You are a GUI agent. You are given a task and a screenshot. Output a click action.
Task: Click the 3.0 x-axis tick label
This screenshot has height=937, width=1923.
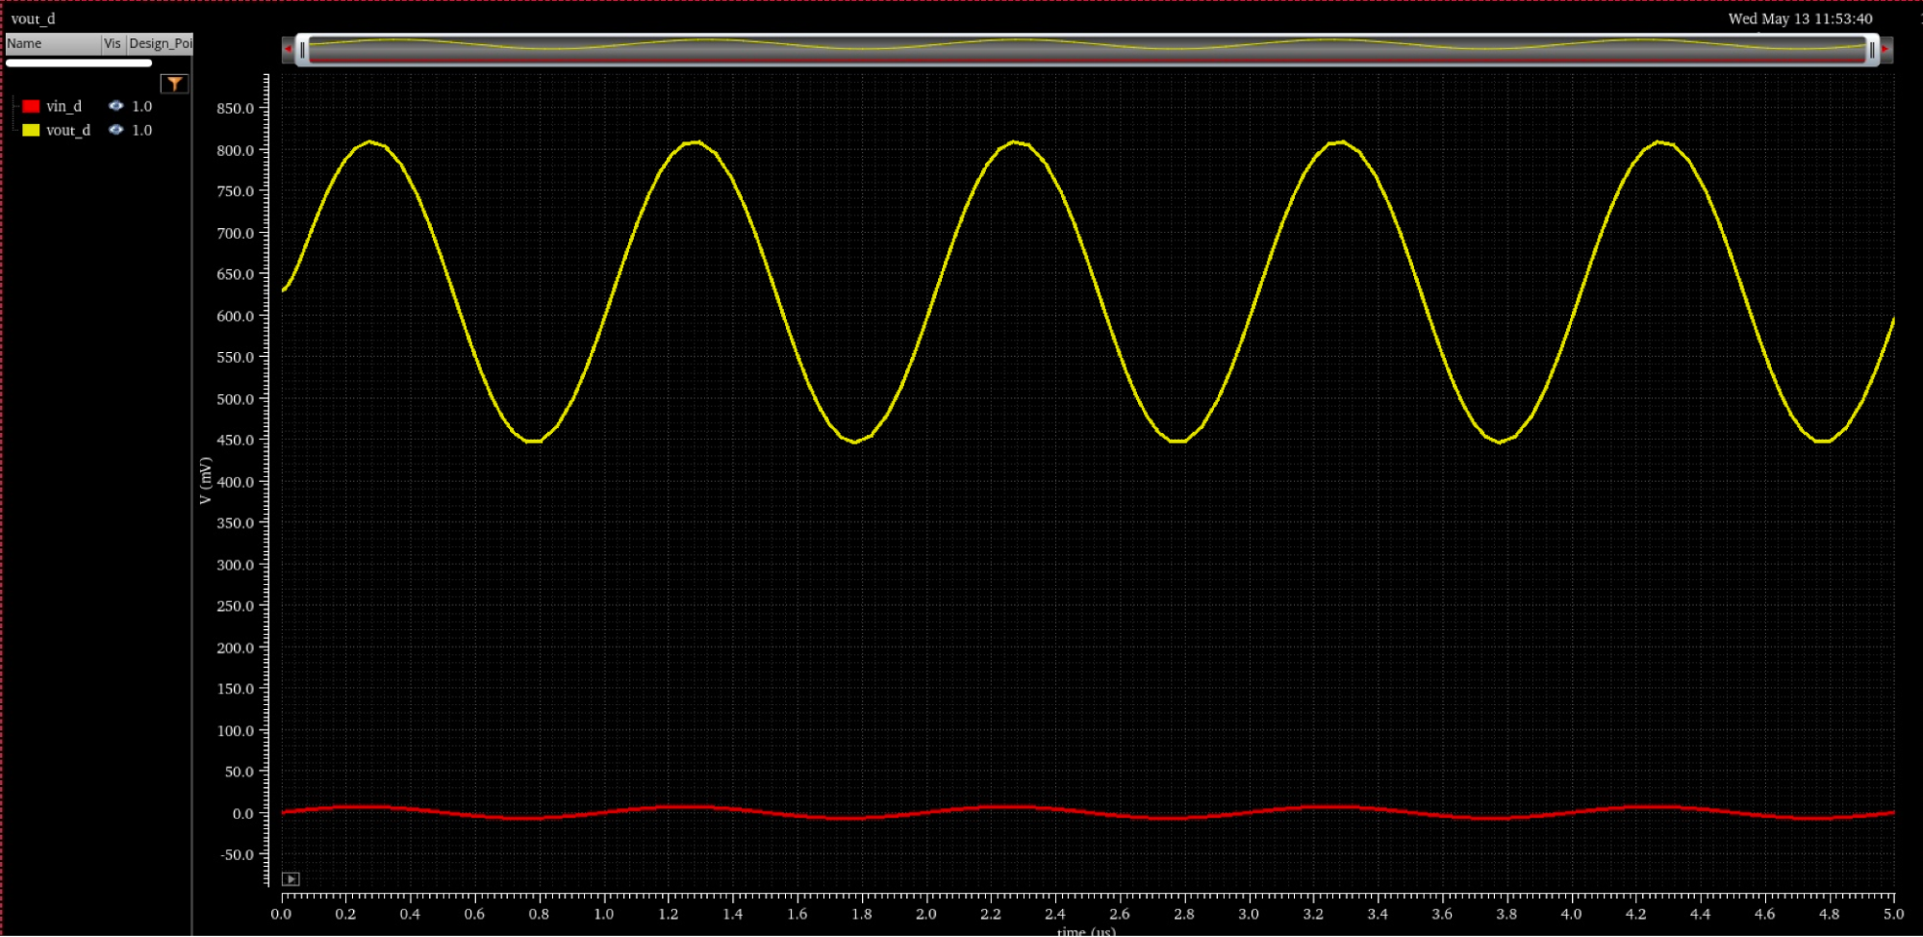[x=1249, y=914]
